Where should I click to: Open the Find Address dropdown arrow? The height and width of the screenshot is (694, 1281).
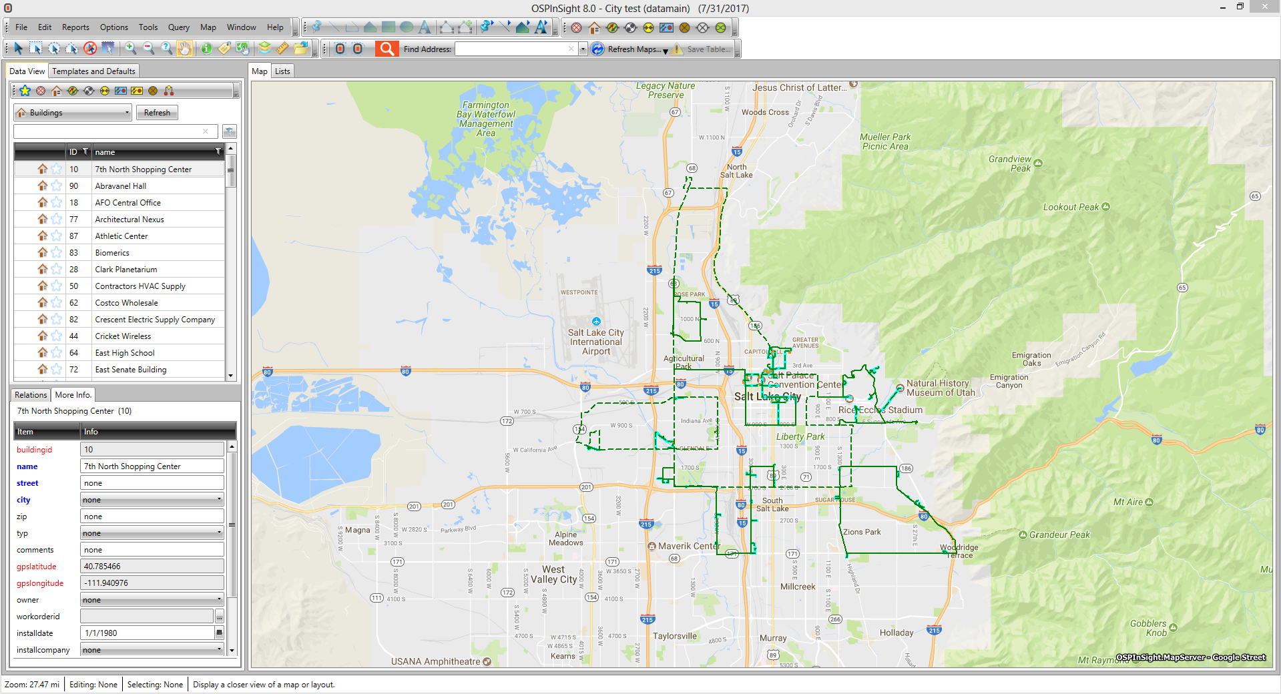pyautogui.click(x=583, y=49)
